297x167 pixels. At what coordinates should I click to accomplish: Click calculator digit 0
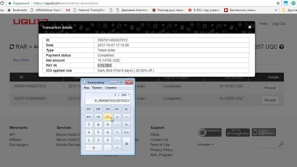point(93,148)
